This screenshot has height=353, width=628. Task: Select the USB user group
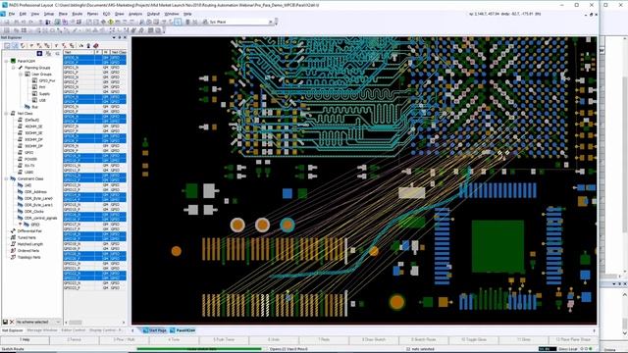pos(42,100)
